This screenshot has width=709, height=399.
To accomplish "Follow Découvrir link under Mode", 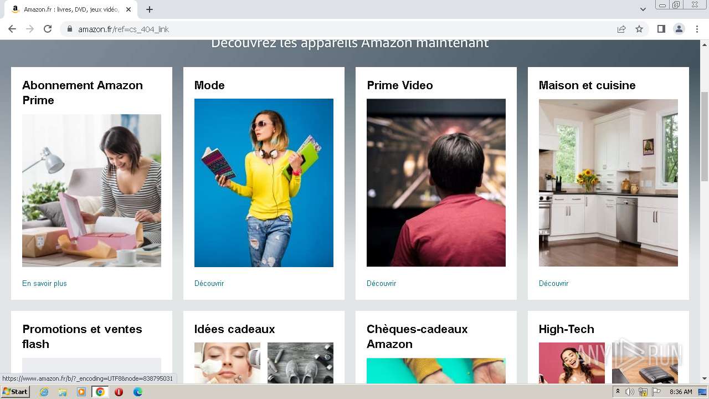I will tap(209, 283).
